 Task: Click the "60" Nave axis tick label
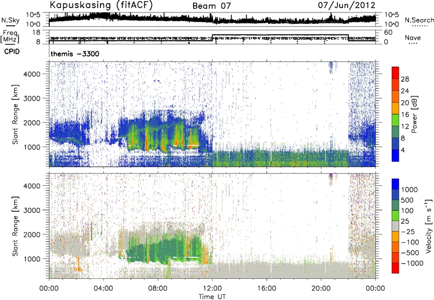(x=388, y=32)
